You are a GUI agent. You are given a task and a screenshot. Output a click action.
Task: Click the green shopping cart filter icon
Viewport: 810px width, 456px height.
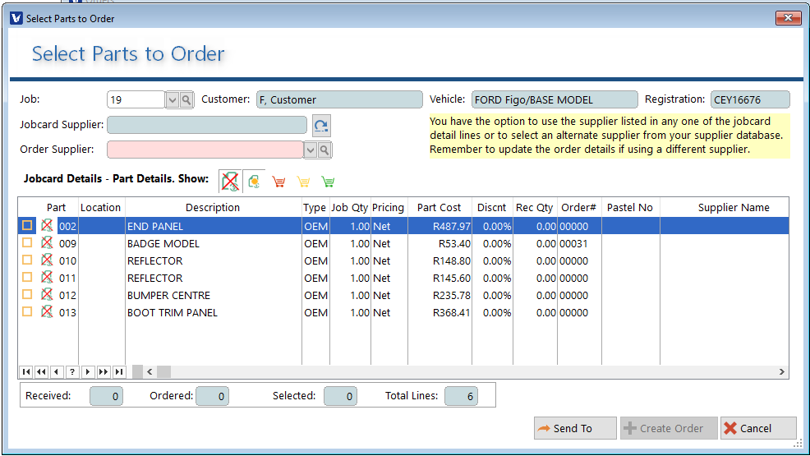(328, 182)
